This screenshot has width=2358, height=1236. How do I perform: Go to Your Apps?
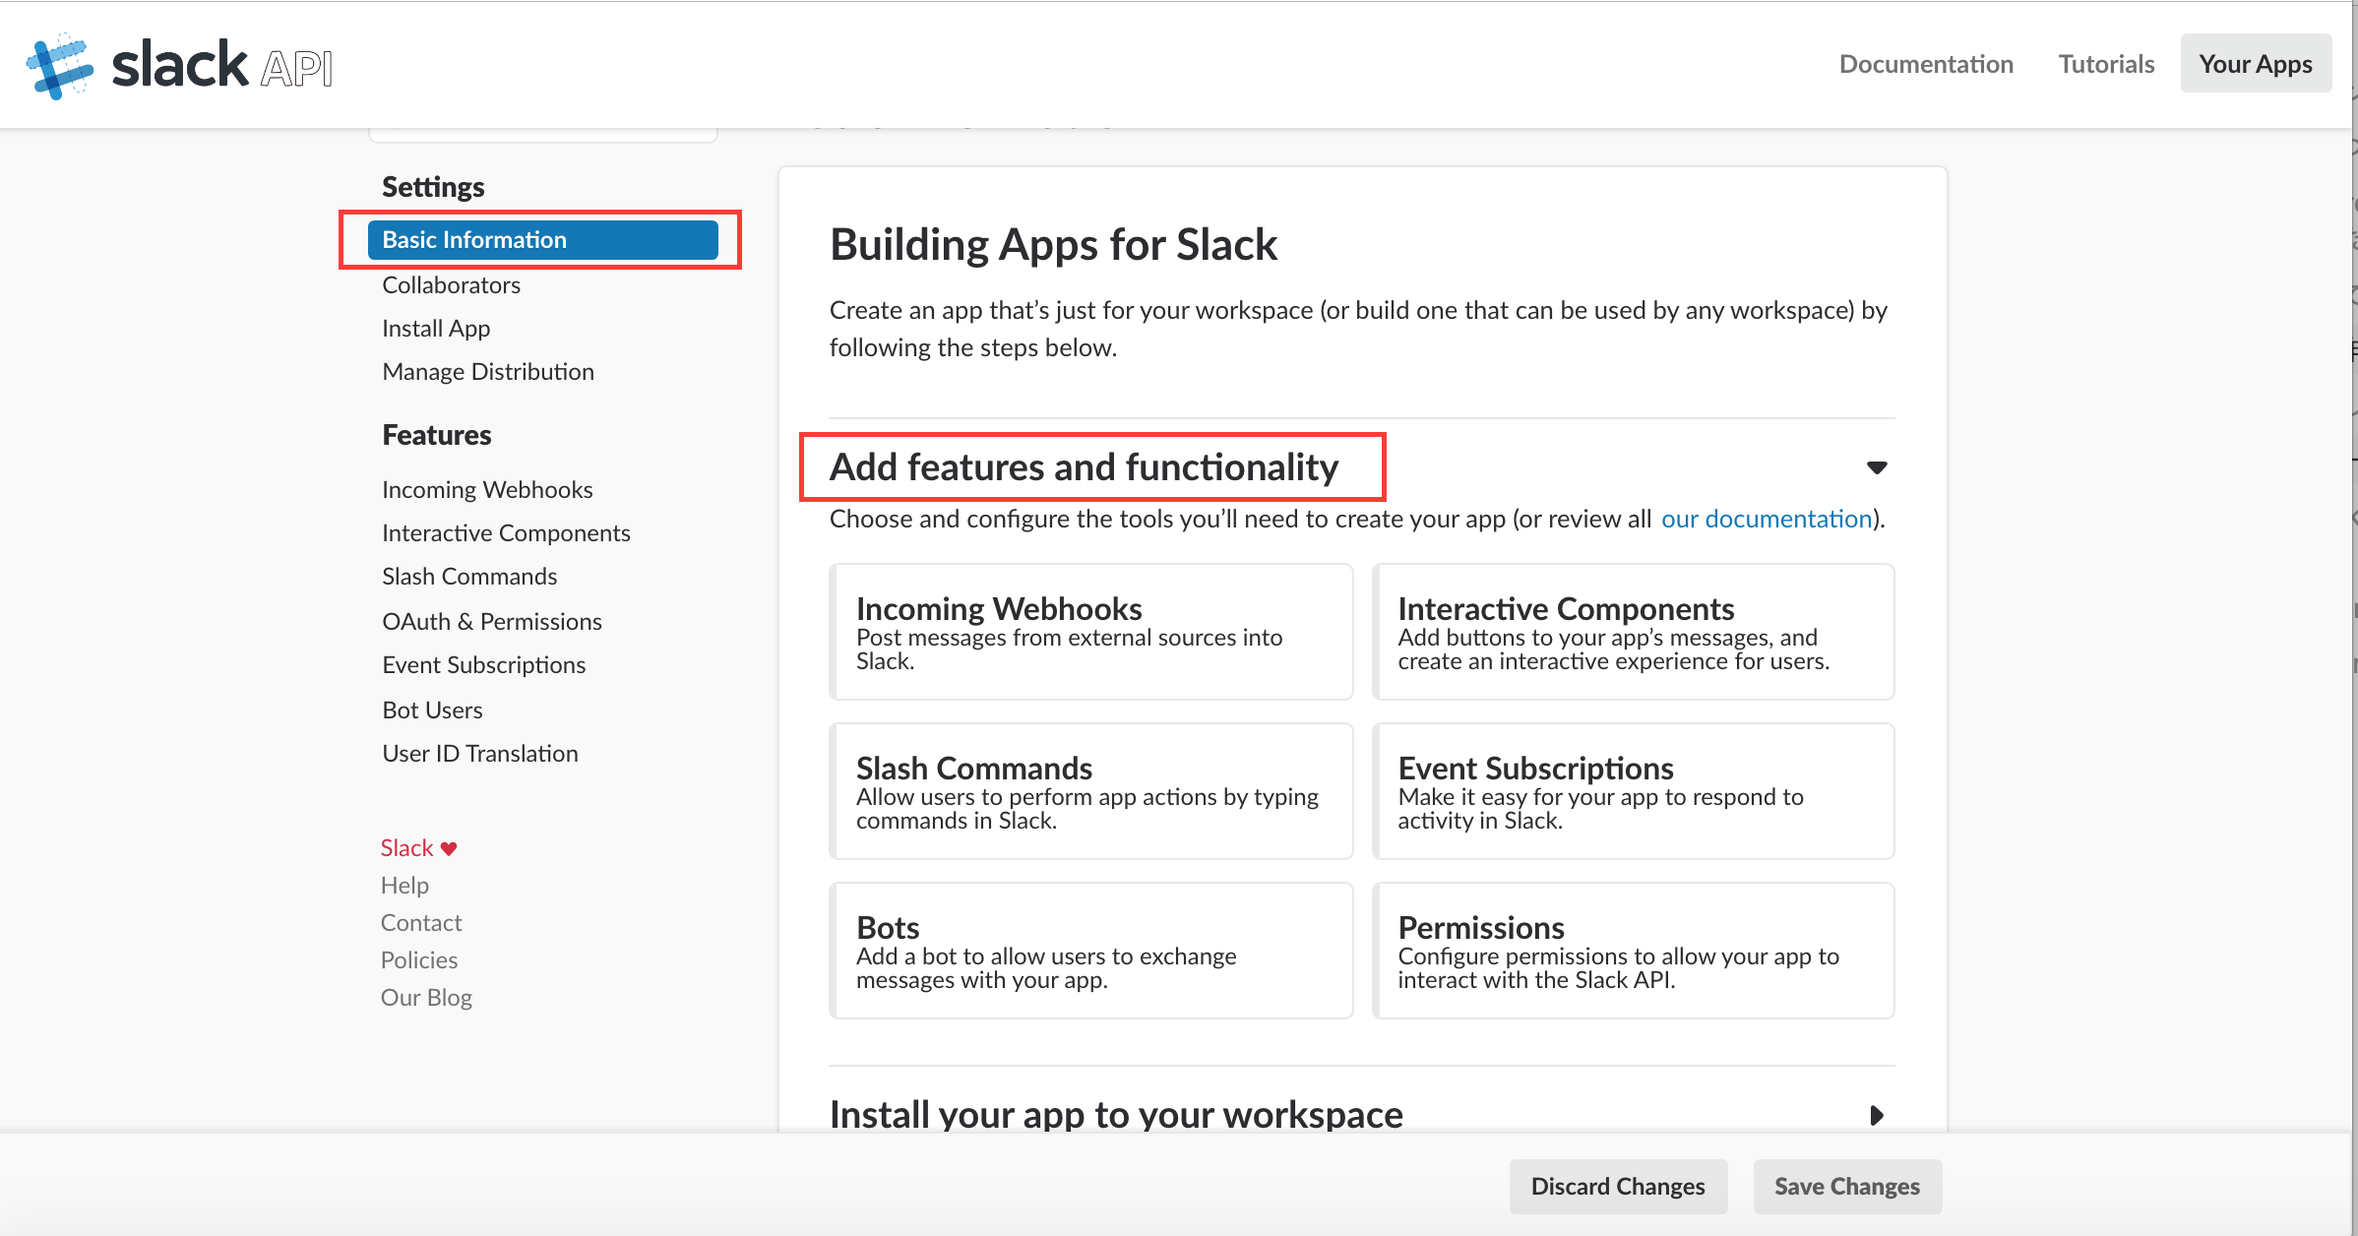pos(2256,64)
